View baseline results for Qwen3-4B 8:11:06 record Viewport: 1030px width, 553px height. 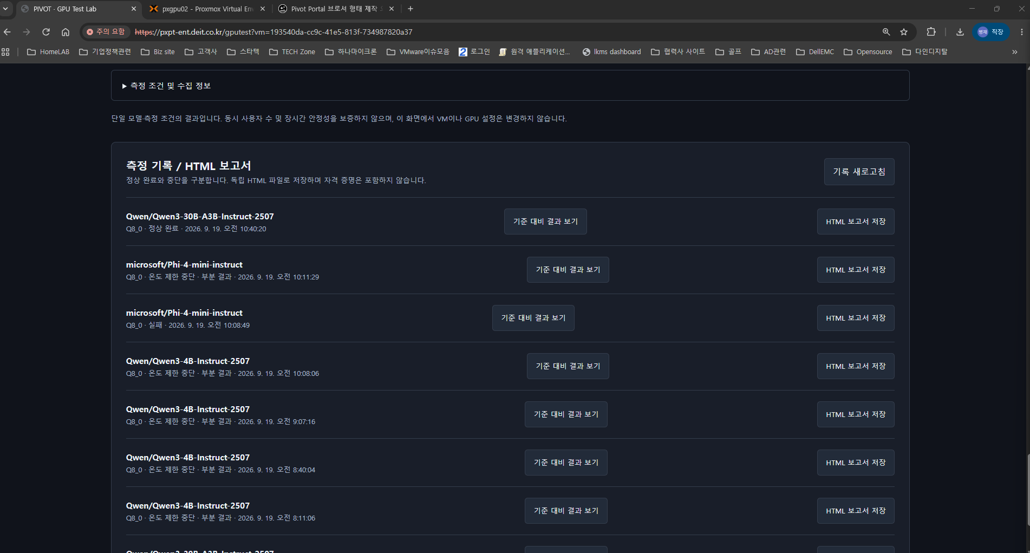coord(566,511)
